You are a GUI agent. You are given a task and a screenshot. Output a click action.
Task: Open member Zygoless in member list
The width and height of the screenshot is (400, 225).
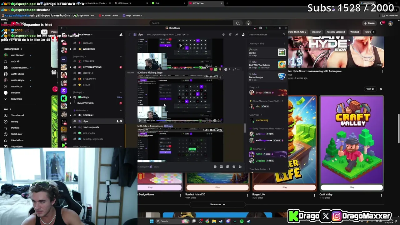[267, 161]
